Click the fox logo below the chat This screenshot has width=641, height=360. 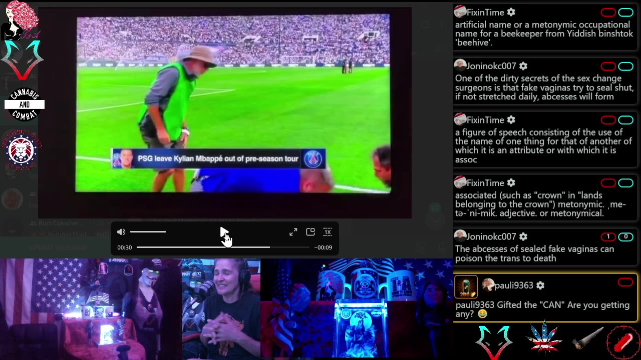494,341
